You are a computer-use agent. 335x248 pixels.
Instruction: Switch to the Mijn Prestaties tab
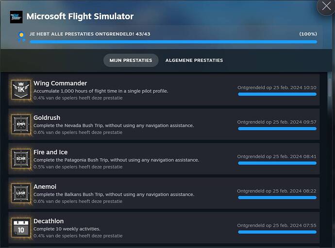pyautogui.click(x=131, y=60)
